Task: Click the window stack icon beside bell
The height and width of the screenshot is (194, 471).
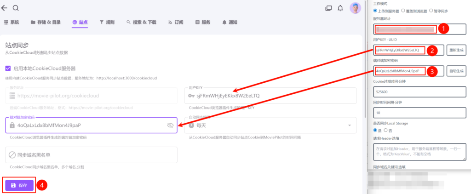Action: tap(328, 8)
